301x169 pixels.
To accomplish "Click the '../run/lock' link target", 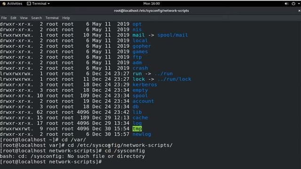I will tap(174, 79).
